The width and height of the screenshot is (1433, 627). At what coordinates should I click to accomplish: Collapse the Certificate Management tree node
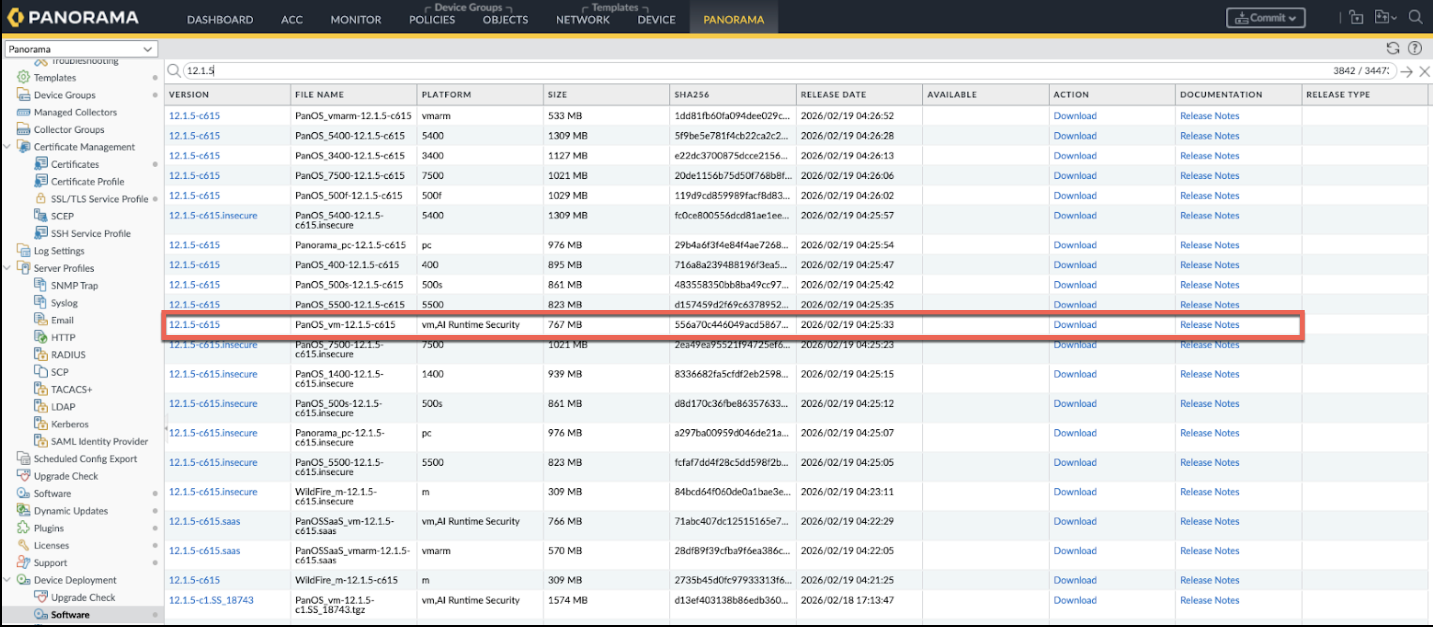pyautogui.click(x=7, y=147)
